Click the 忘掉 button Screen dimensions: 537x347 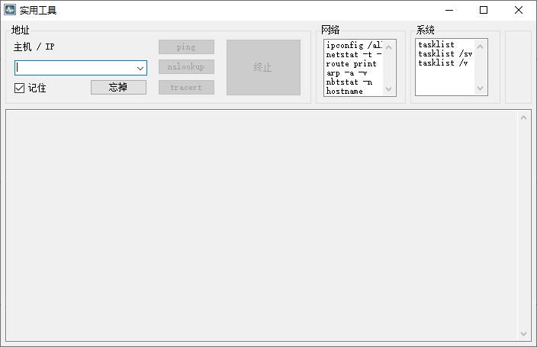coord(118,88)
